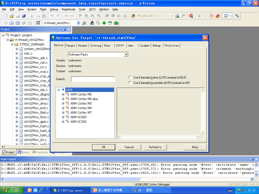
Task: Click the green Manage Run-Time Environment icon
Action: (x=104, y=23)
